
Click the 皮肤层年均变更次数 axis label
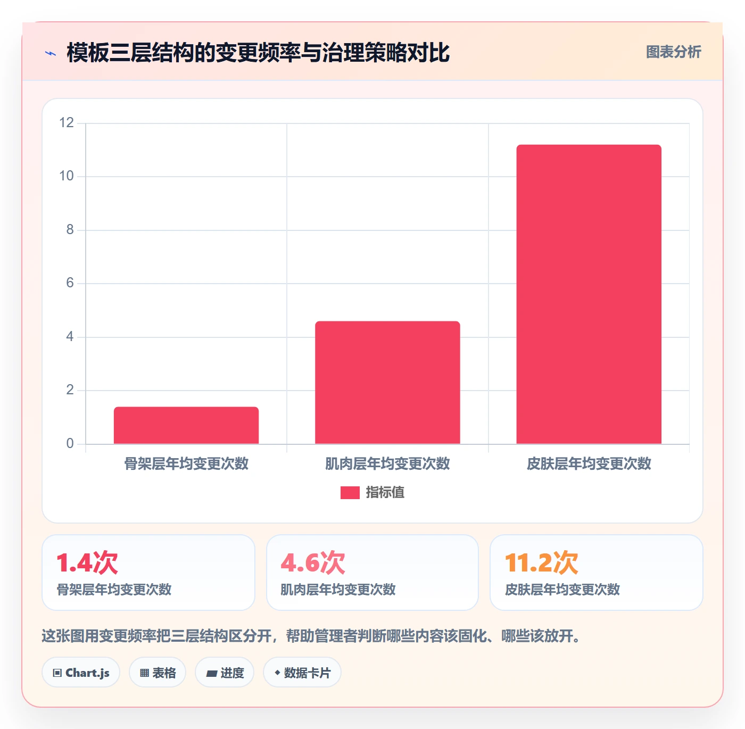pyautogui.click(x=589, y=463)
